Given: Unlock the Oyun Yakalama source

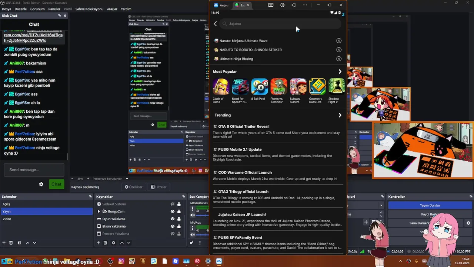Looking at the screenshot, I should (179, 219).
